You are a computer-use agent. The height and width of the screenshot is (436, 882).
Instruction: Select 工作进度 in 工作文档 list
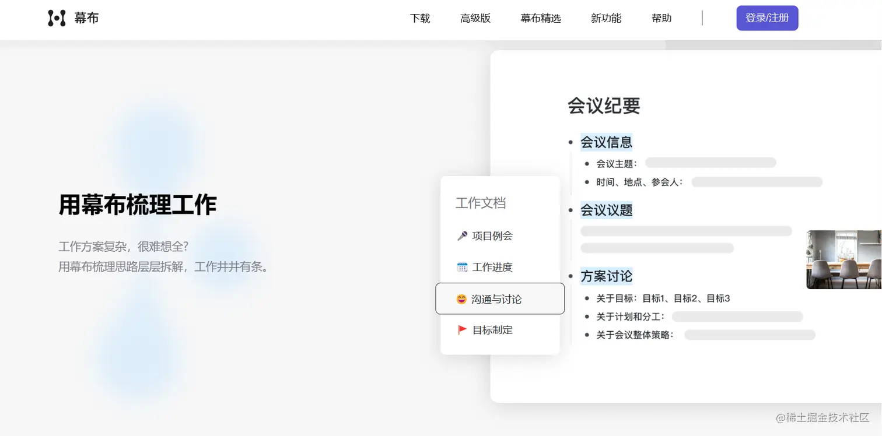[x=492, y=268]
